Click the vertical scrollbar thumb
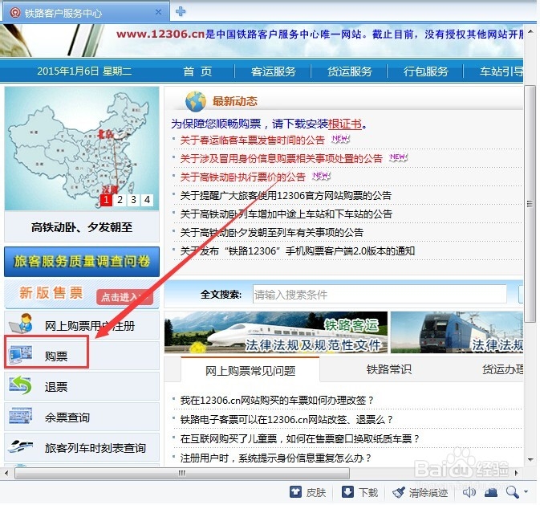 (530, 204)
